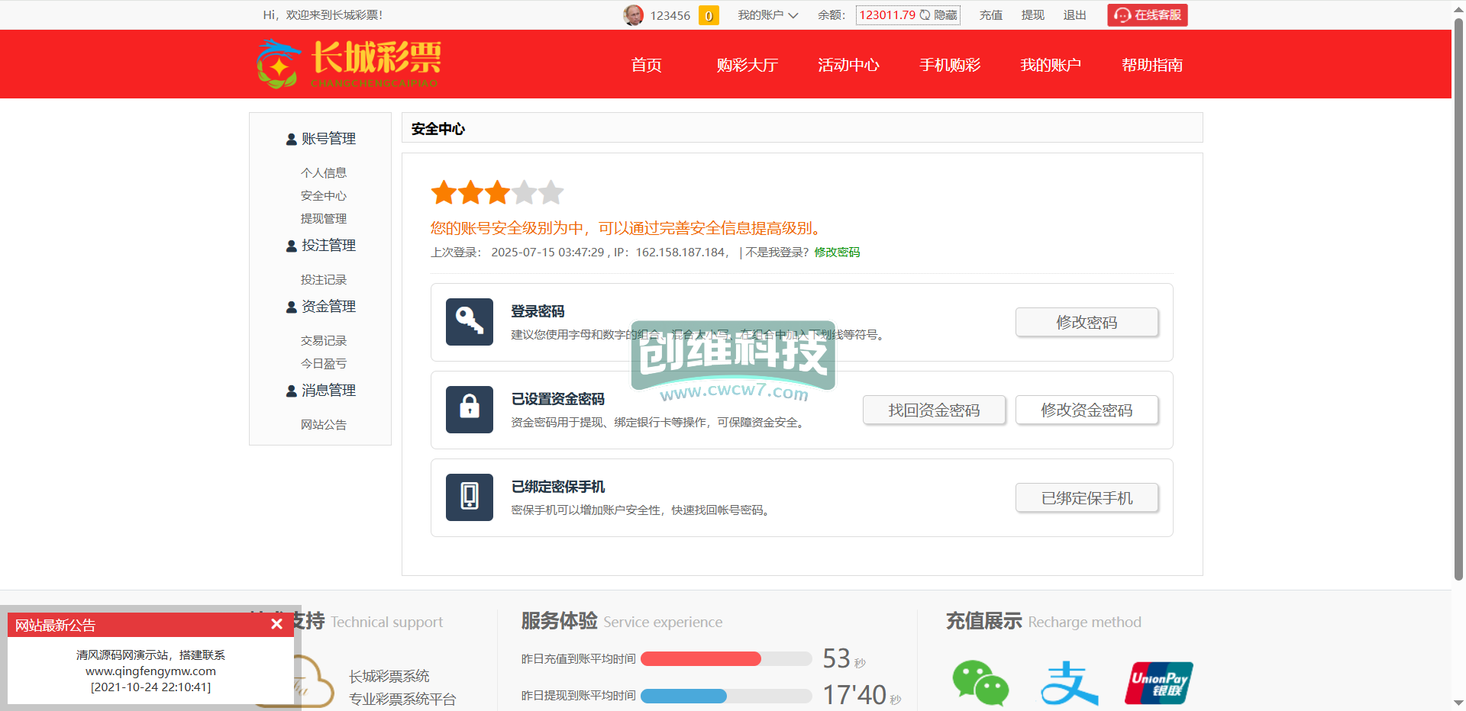Click the Alipay icon
Image resolution: width=1466 pixels, height=711 pixels.
1070,683
